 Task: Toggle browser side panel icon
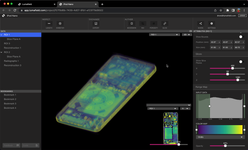click(x=233, y=10)
